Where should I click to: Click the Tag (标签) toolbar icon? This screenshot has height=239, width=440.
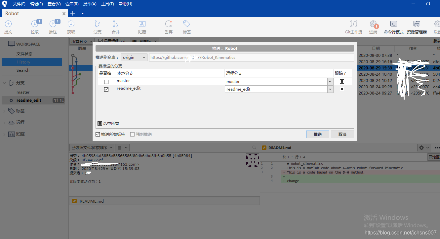[186, 24]
